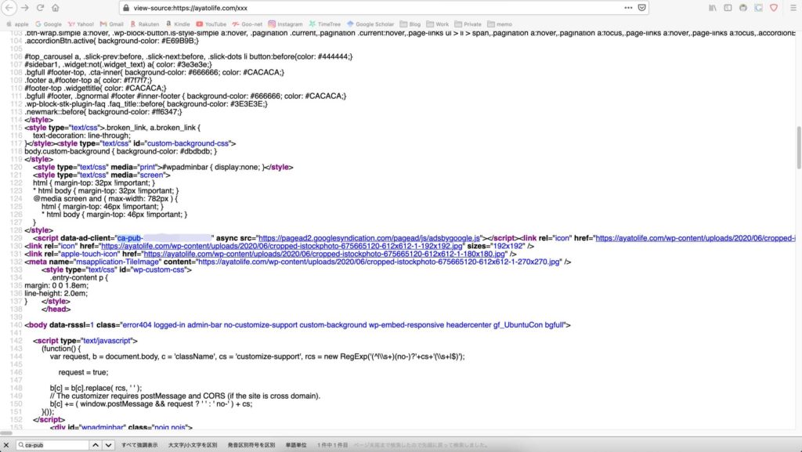
Task: Click the "#footer-top .widgettitle" CSS line
Action: point(95,89)
